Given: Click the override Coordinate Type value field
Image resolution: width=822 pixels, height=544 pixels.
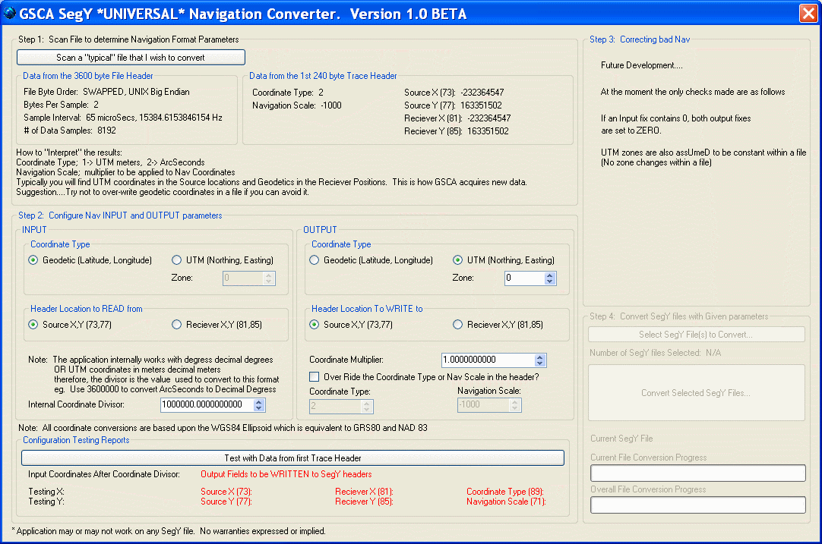Looking at the screenshot, I should pyautogui.click(x=336, y=406).
